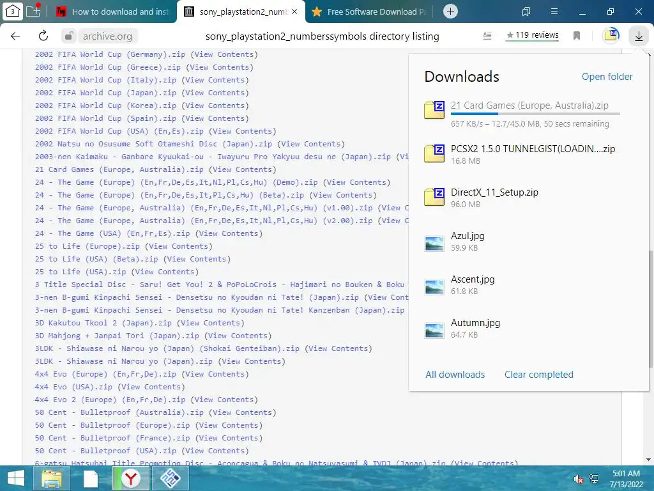654x491 pixels.
Task: Open the network status tray icon
Action: tap(594, 479)
